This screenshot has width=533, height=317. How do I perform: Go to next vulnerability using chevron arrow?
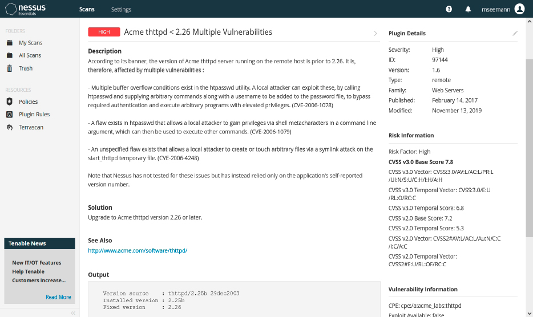coord(375,33)
